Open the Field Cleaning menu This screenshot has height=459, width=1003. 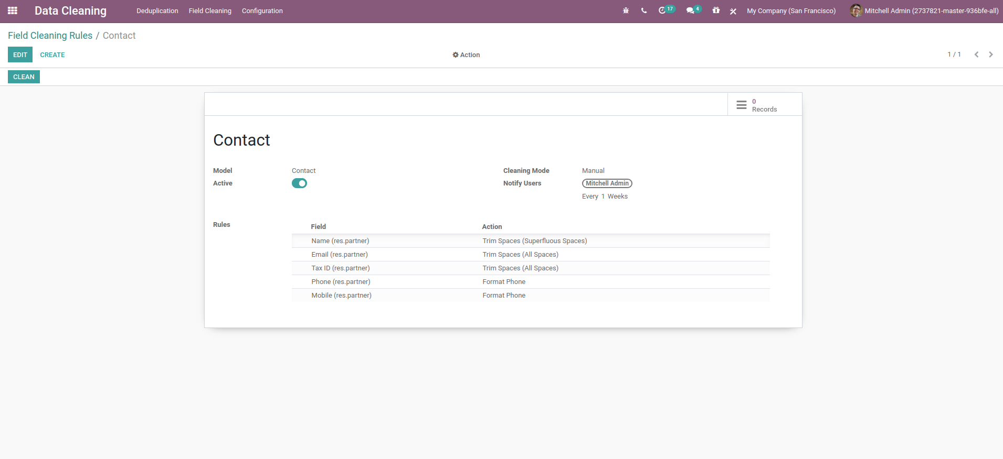(210, 10)
